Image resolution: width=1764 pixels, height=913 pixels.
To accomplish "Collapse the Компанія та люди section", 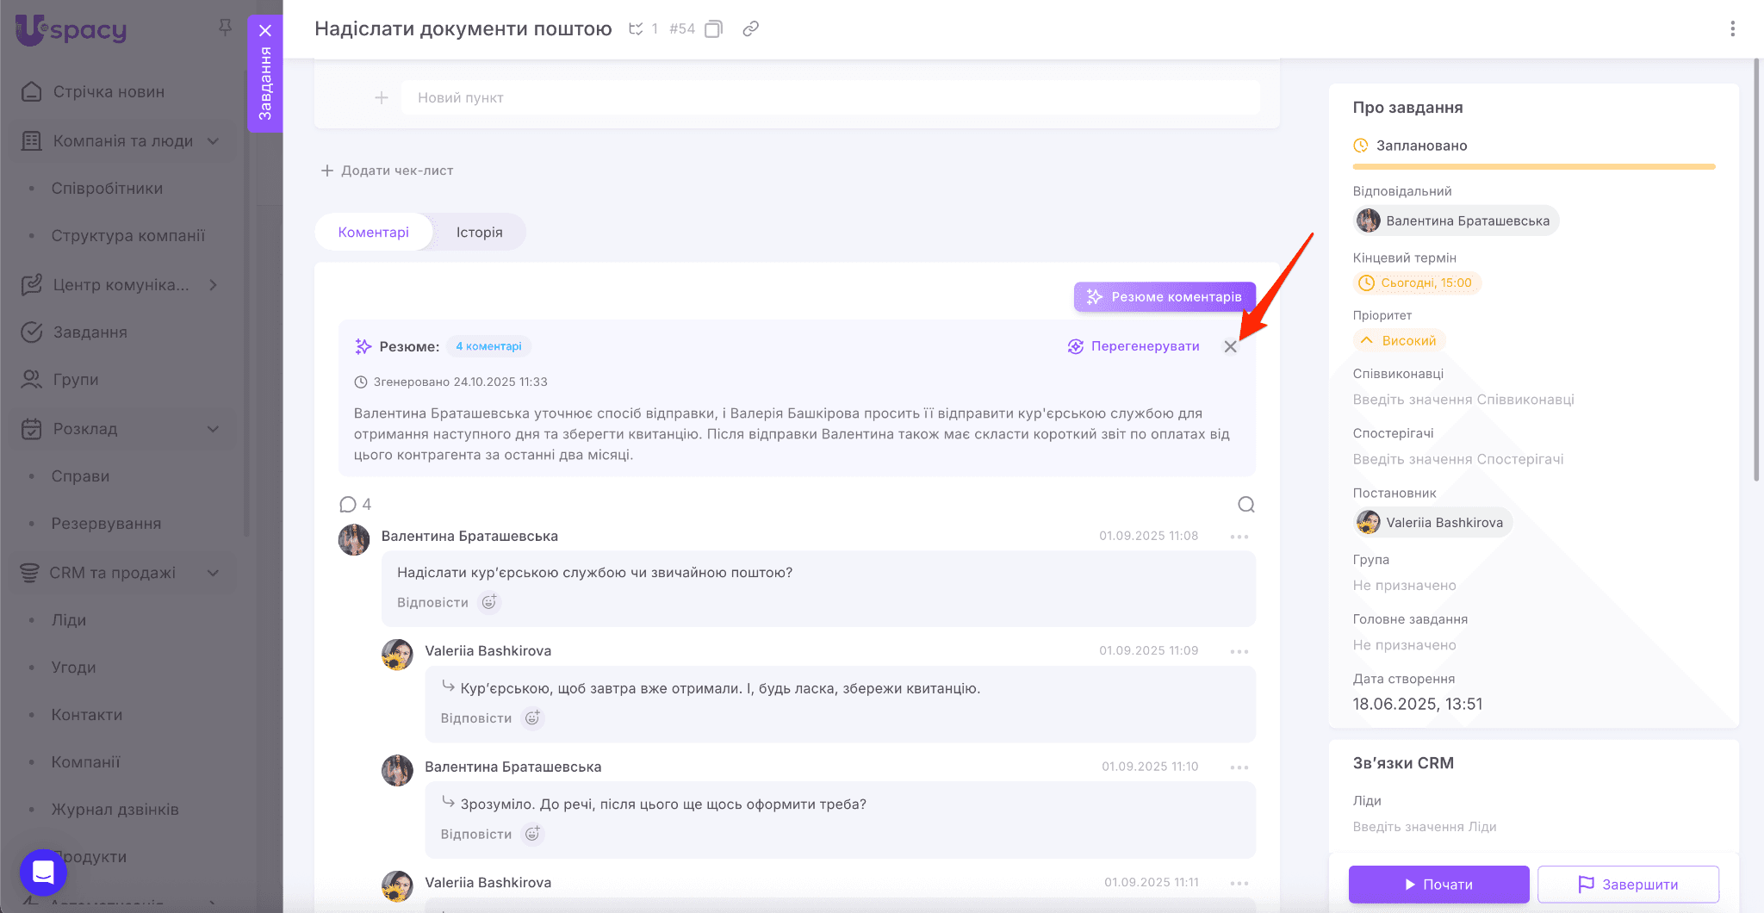I will 213,141.
